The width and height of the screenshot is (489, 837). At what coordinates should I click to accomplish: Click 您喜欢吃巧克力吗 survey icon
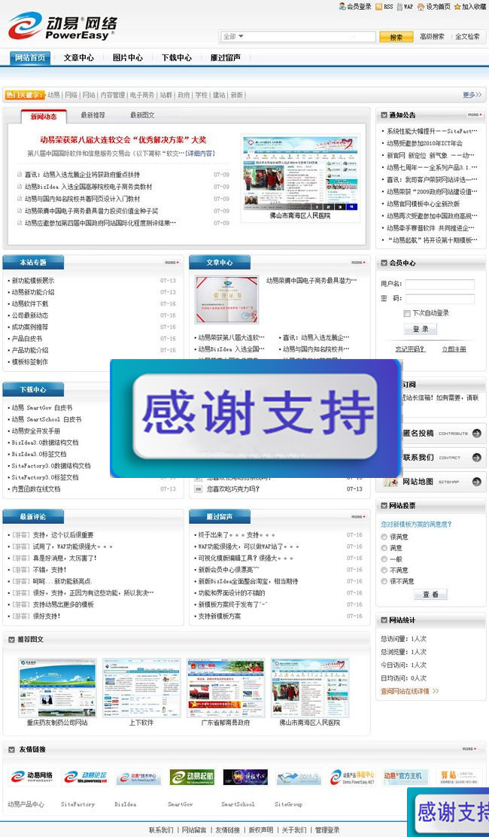pyautogui.click(x=199, y=489)
